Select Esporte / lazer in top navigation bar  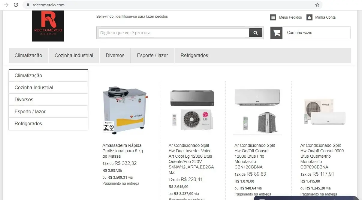click(152, 55)
